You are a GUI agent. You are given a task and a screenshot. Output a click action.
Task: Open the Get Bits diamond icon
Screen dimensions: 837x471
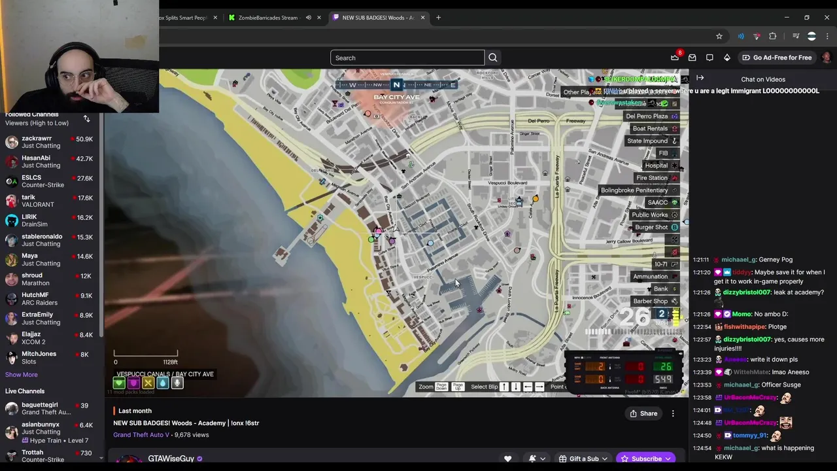(x=726, y=58)
